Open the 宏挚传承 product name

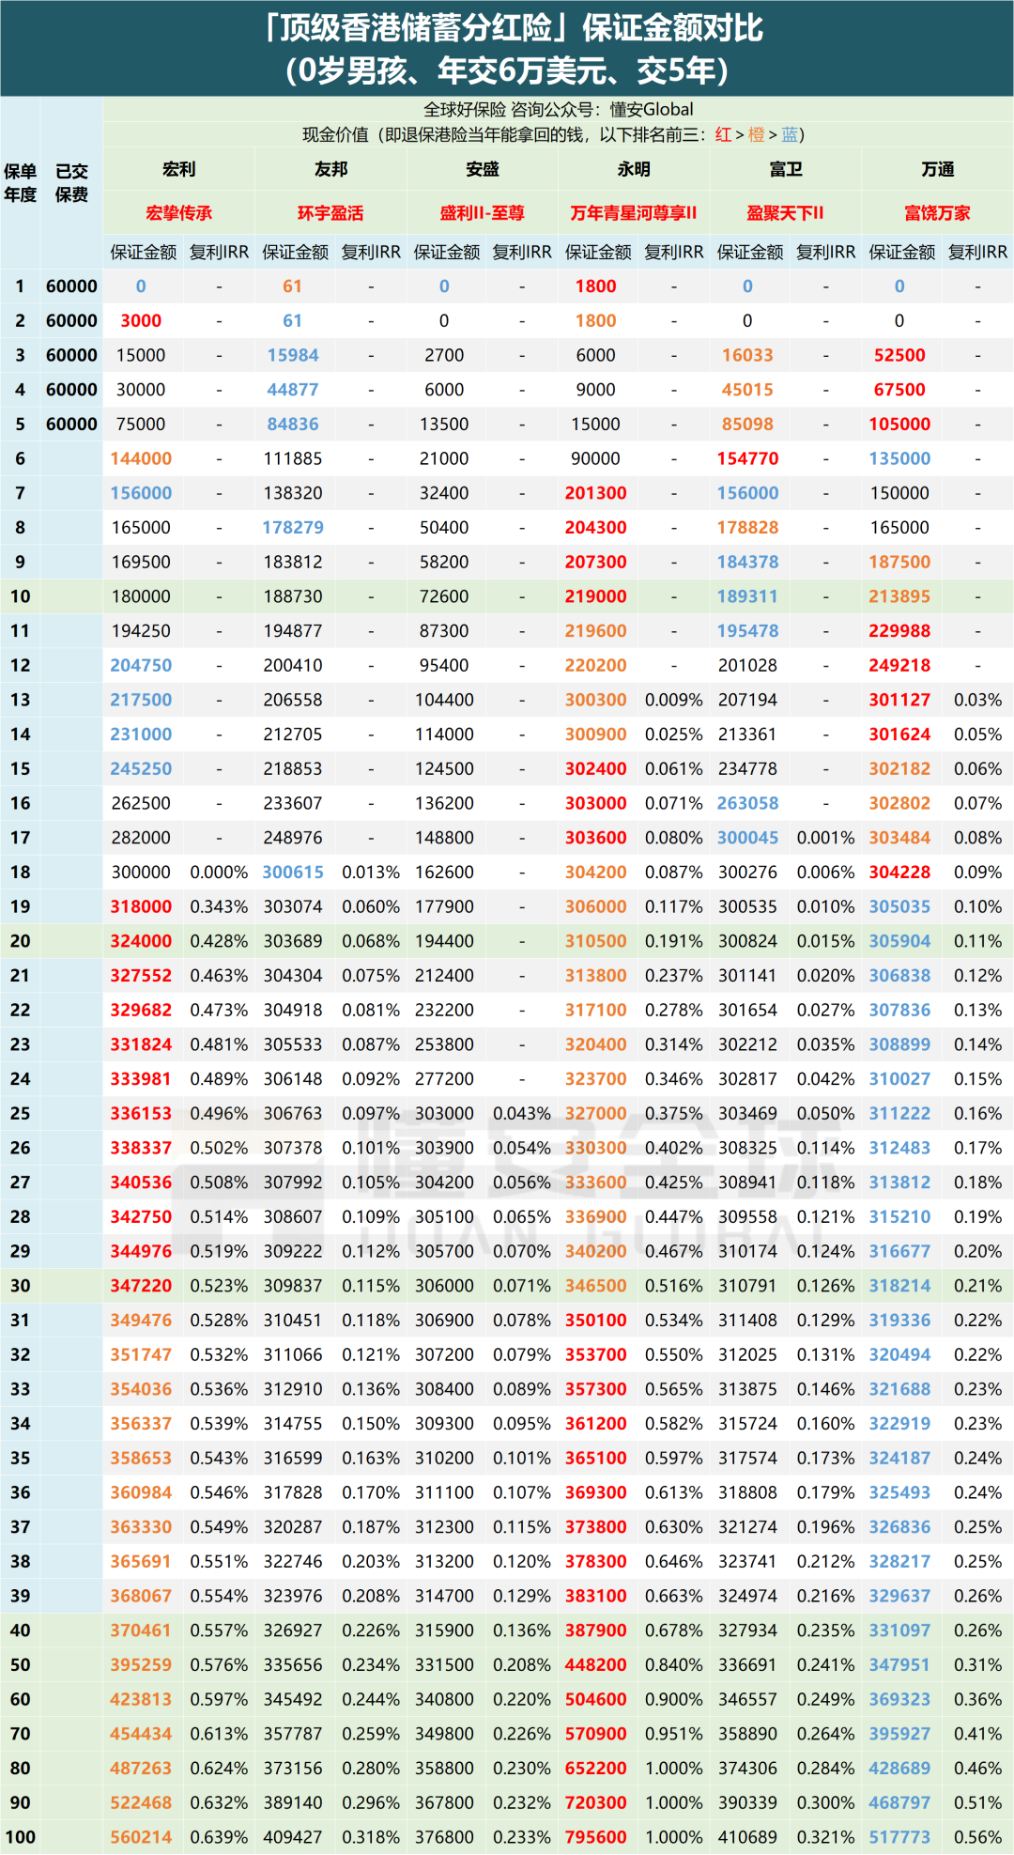point(178,213)
